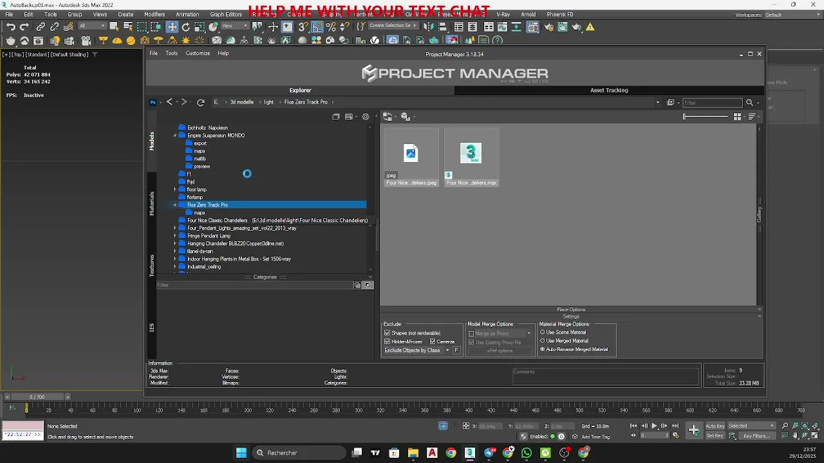
Task: Enable Merge as Proxy checkbox
Action: coord(471,333)
